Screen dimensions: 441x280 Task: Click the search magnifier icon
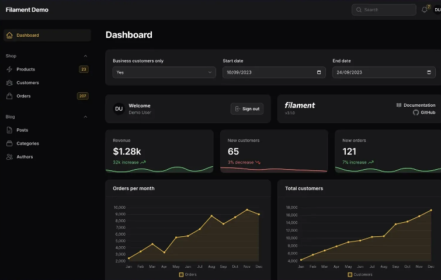(359, 10)
